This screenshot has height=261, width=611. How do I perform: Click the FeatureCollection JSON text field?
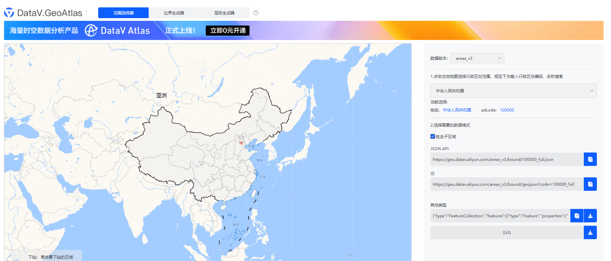pyautogui.click(x=500, y=216)
